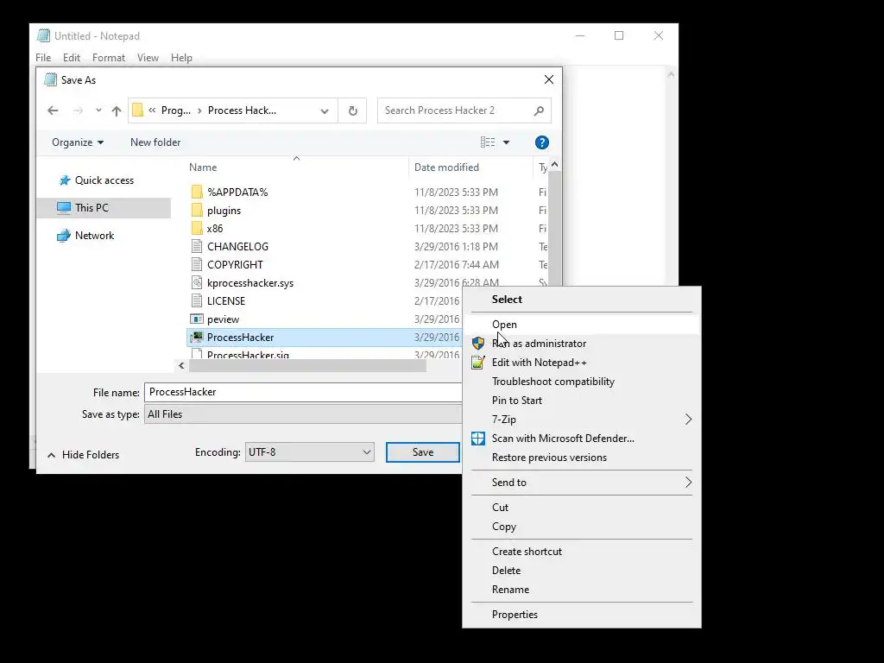Sort by Date modified column header
Viewport: 884px width, 663px height.
click(x=446, y=167)
